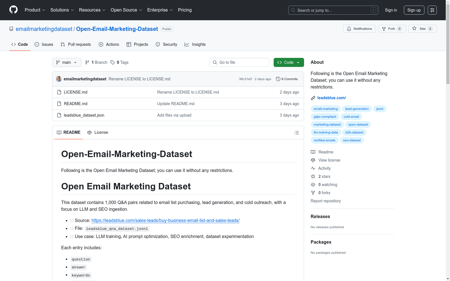Open the leadsblue sales-leads source URL
This screenshot has height=281, width=450.
click(x=166, y=221)
